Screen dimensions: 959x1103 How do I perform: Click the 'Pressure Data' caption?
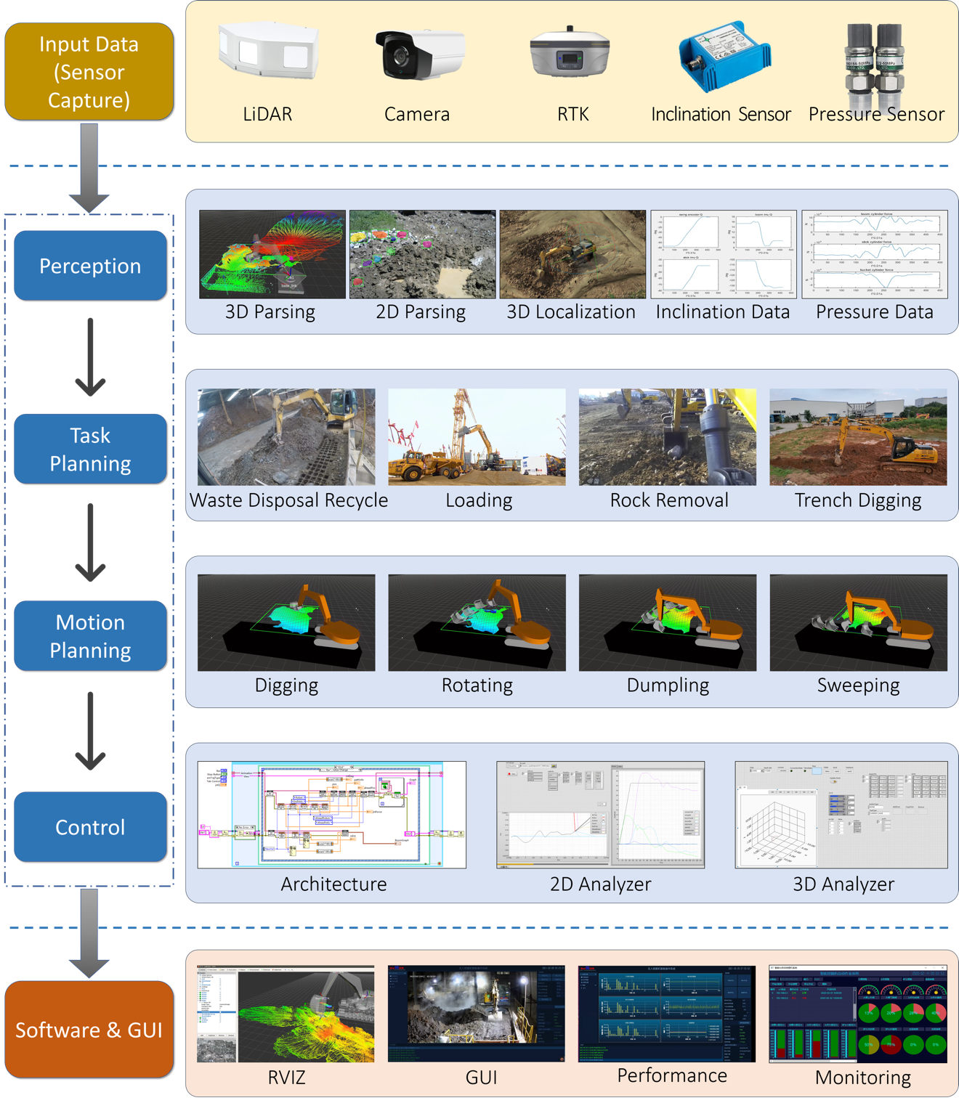[x=875, y=312]
